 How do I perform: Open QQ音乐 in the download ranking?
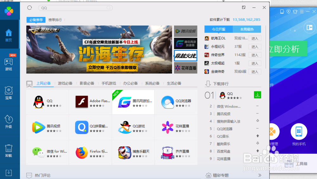coord(223,136)
